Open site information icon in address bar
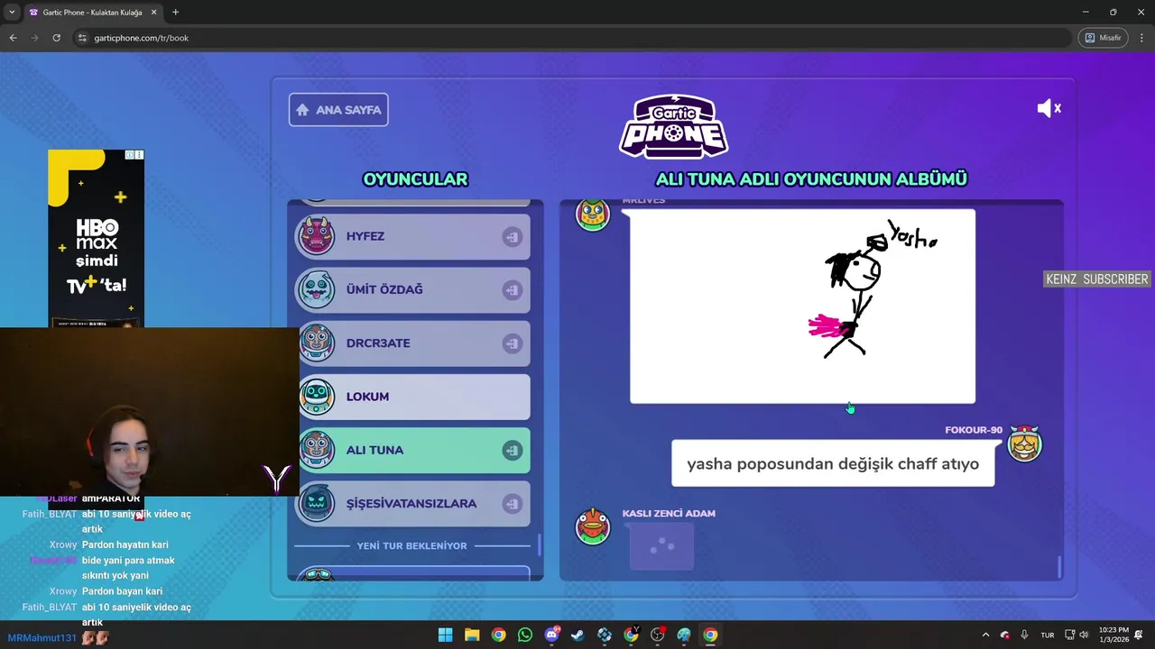Screen dimensions: 1155x649 [x=83, y=38]
